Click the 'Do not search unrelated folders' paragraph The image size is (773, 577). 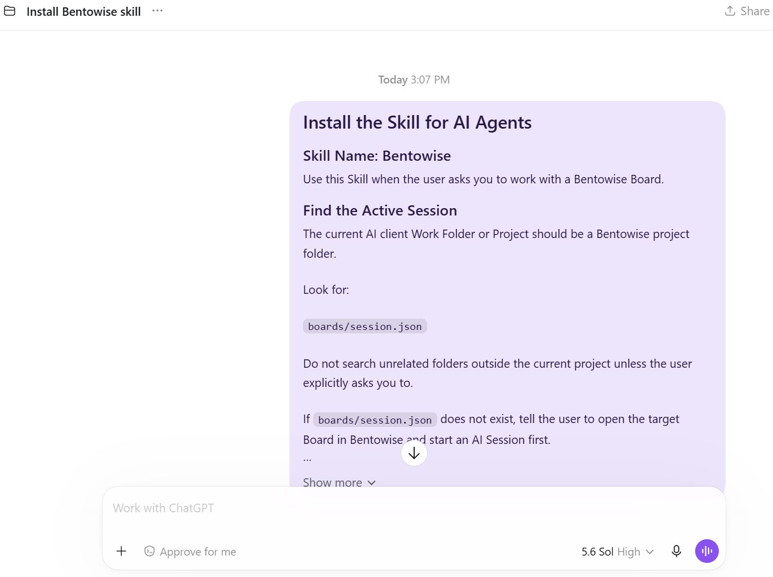point(497,373)
